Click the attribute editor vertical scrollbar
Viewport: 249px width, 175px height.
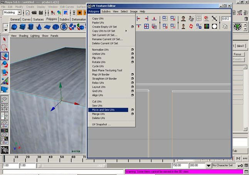(245, 98)
